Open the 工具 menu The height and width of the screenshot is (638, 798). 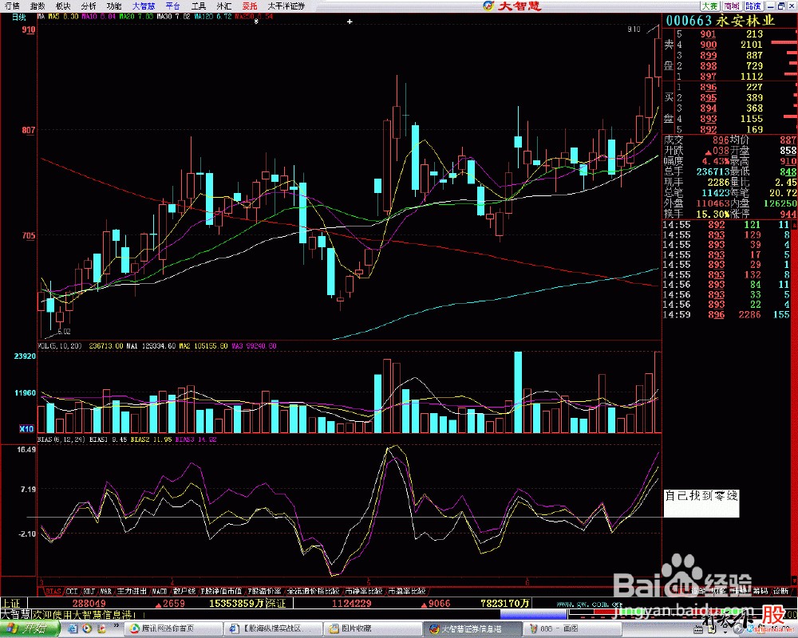[198, 6]
